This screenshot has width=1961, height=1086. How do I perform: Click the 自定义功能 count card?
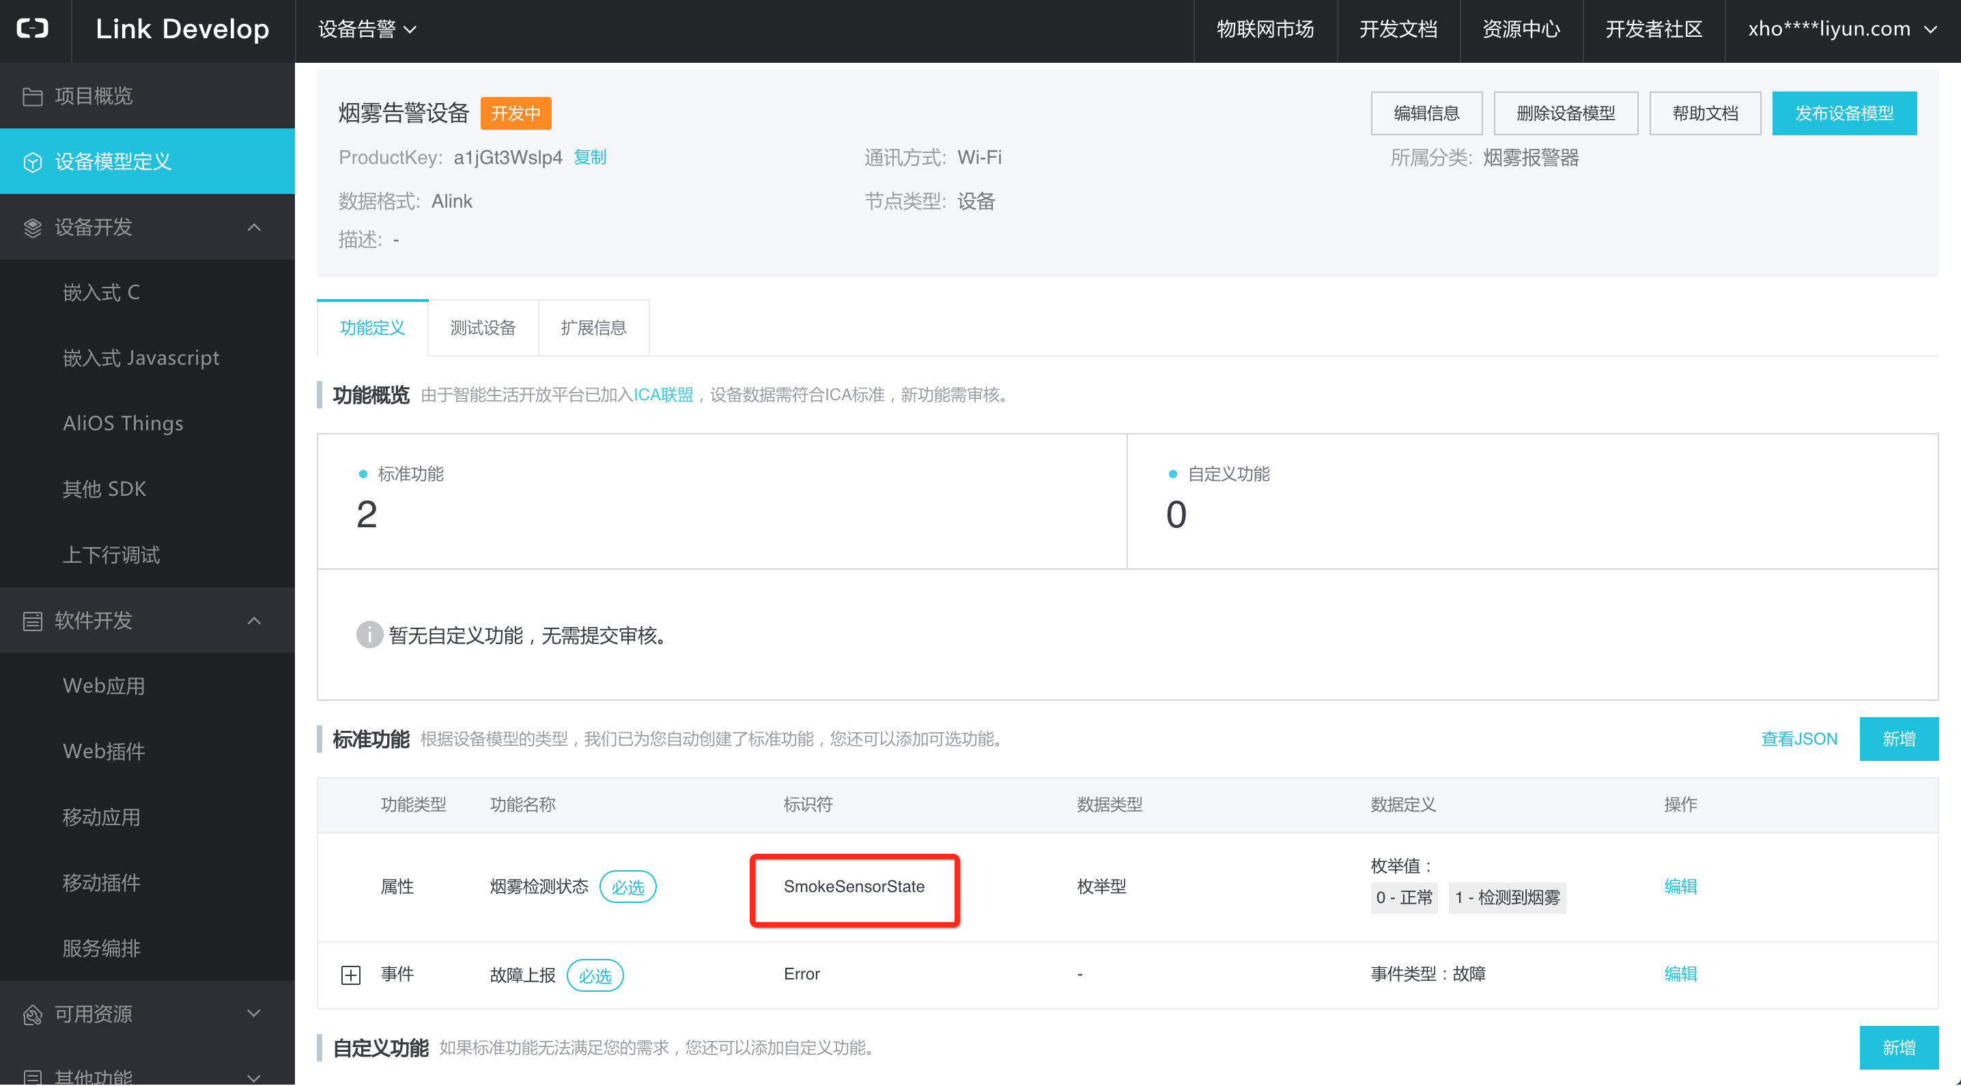coord(1532,501)
